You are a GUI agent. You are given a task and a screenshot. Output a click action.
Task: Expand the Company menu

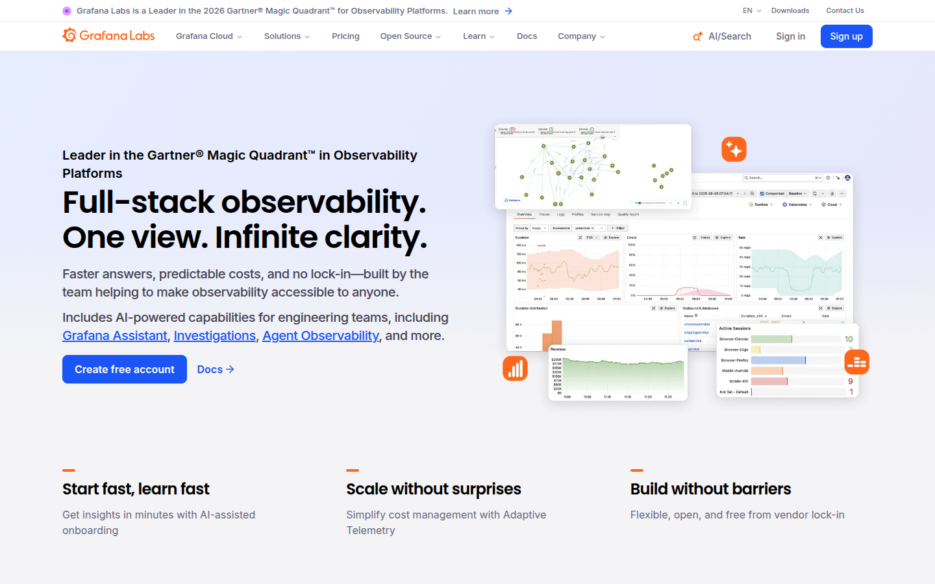[582, 36]
